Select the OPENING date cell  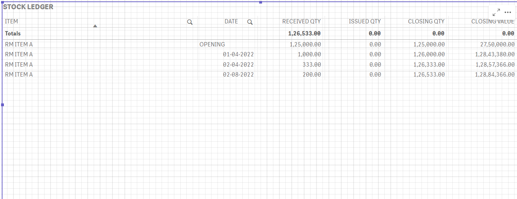coord(212,44)
